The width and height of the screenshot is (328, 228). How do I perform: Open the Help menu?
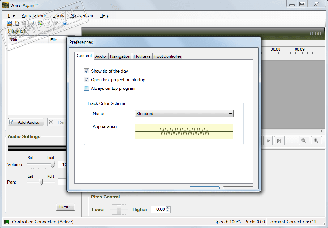pos(104,15)
